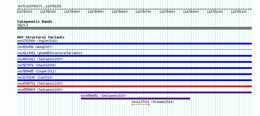
Task: Select the blue bar for esv2763490
Action: pos(135,44)
